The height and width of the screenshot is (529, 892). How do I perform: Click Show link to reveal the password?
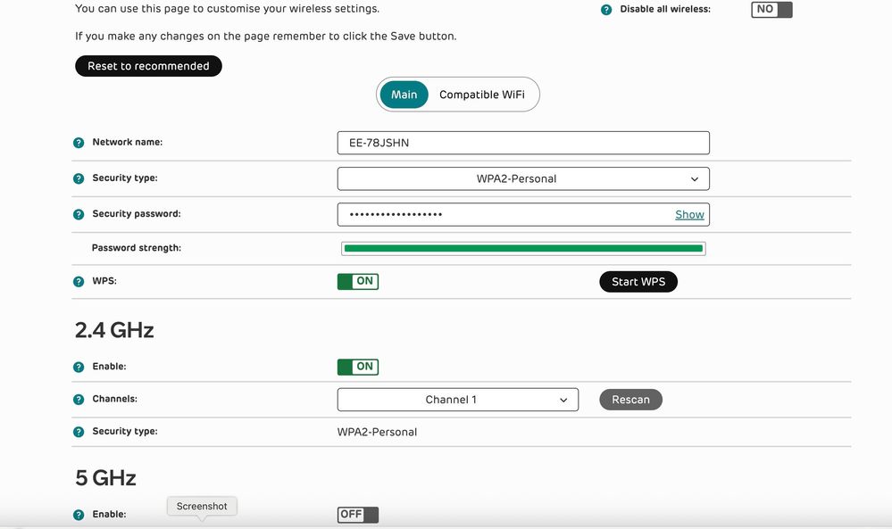[689, 215]
